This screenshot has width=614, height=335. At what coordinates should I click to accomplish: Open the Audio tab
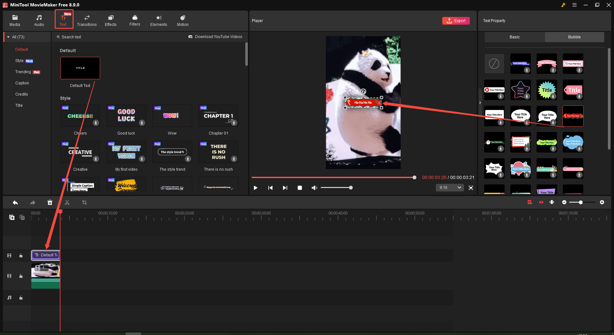(39, 20)
